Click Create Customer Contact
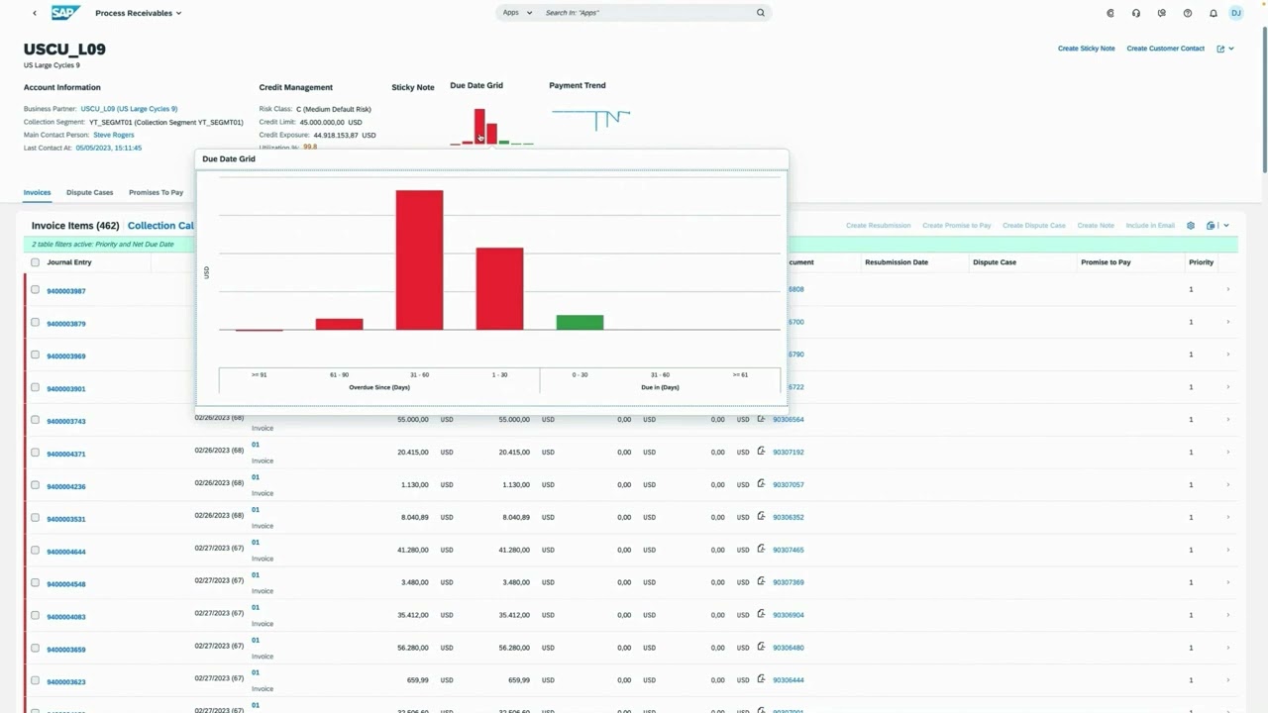This screenshot has width=1268, height=713. tap(1166, 49)
